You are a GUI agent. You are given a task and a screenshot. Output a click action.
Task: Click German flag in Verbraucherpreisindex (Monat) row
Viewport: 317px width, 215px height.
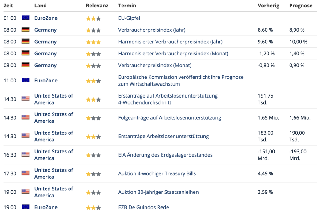point(26,65)
